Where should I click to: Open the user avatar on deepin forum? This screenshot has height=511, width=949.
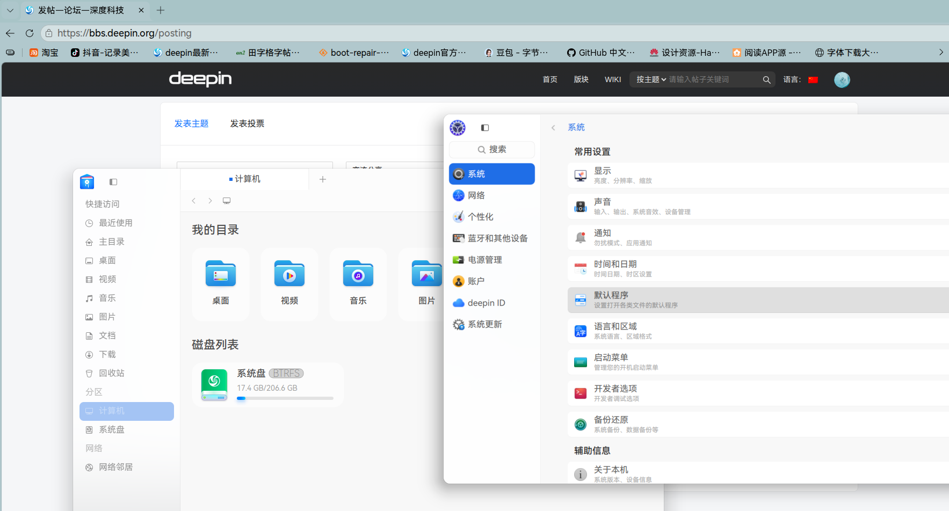(842, 80)
